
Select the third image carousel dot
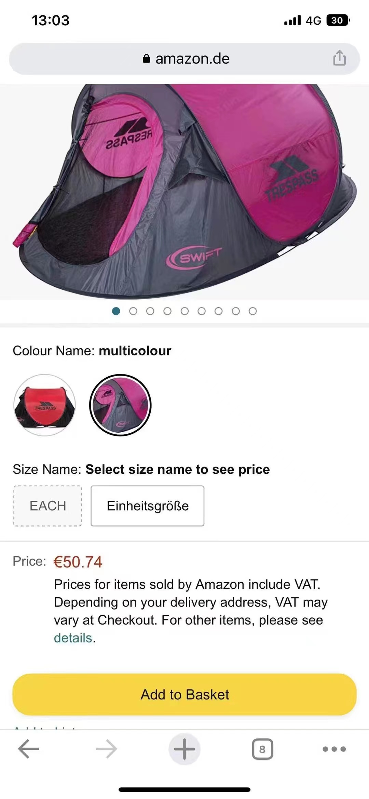click(150, 311)
